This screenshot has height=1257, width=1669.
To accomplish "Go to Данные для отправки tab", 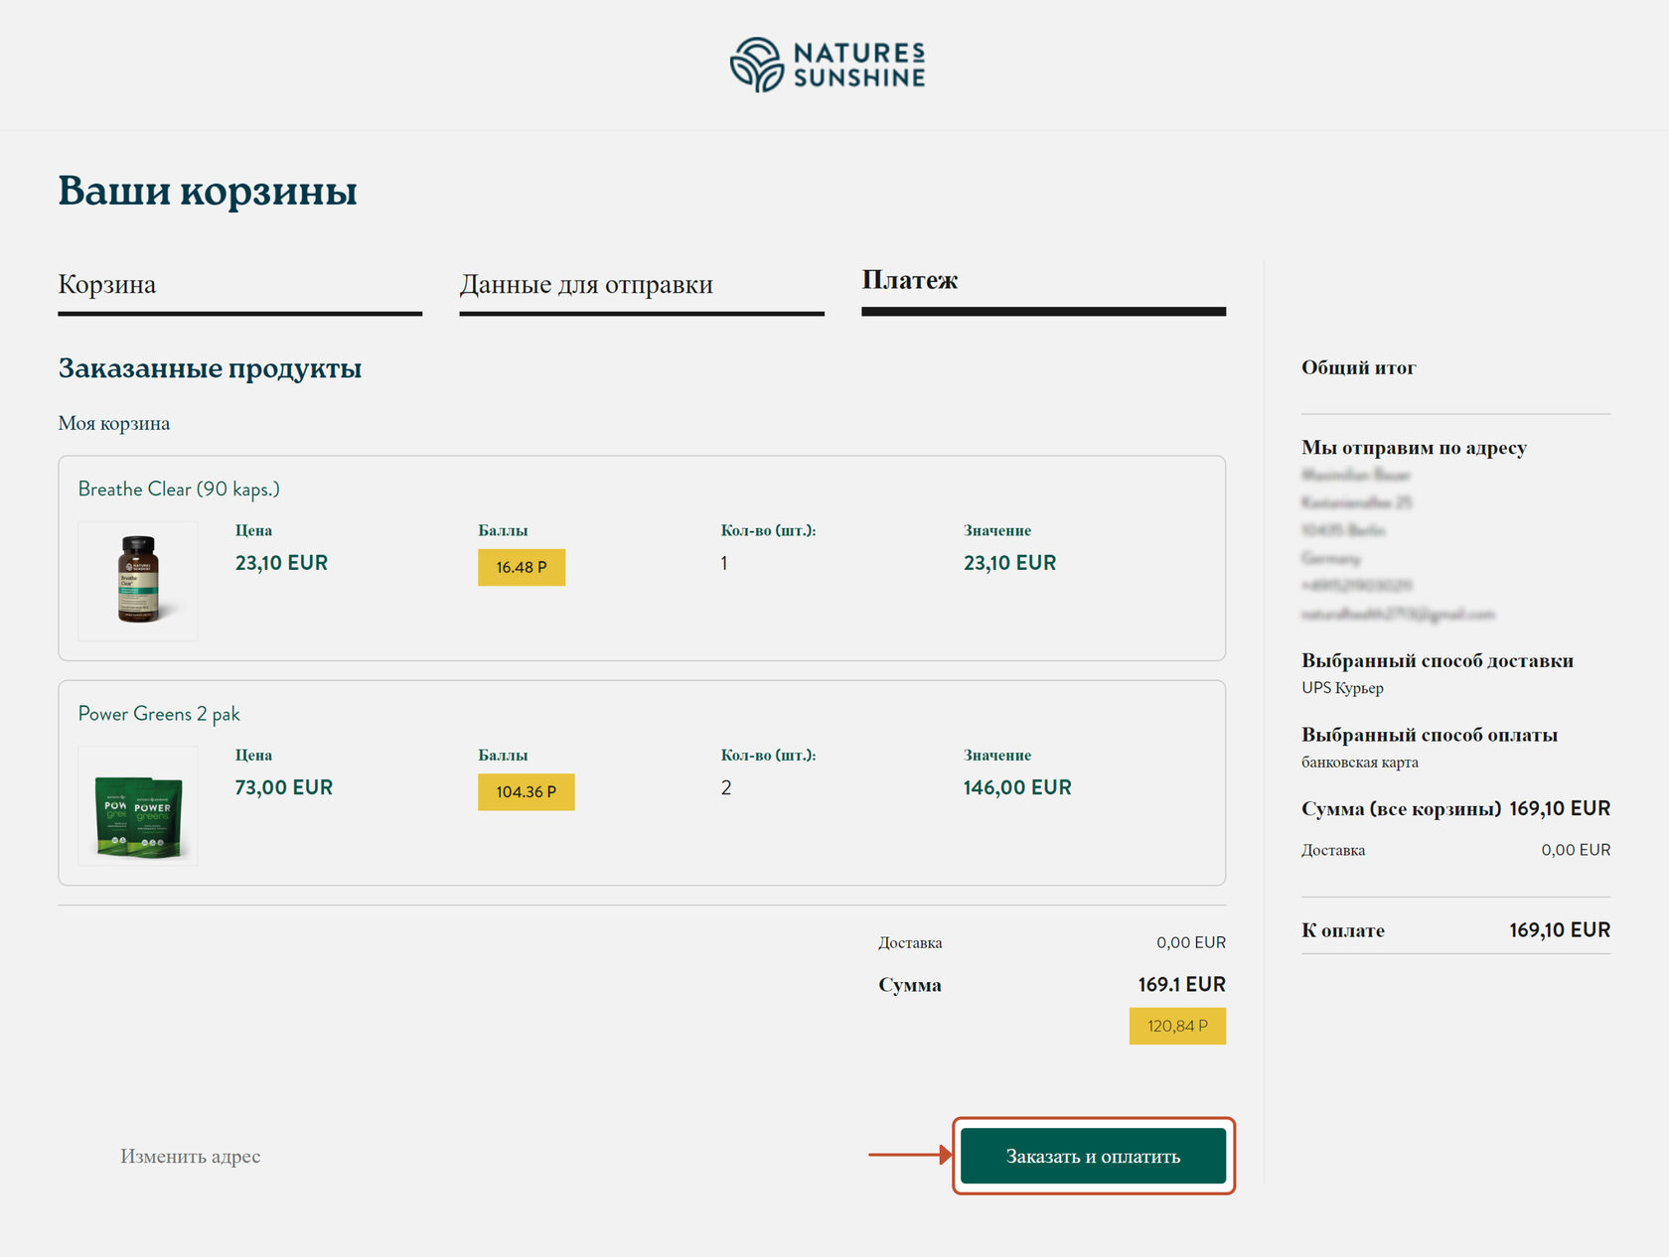I will coord(586,285).
